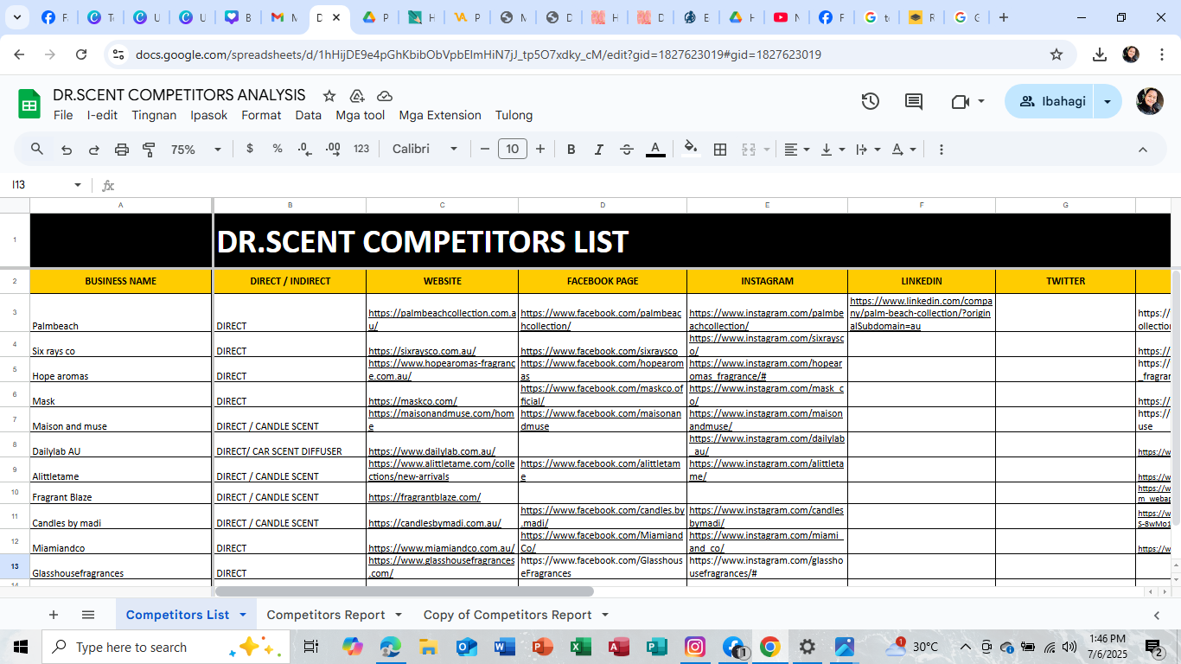Image resolution: width=1181 pixels, height=664 pixels.
Task: Increase font size with plus button
Action: pos(540,149)
